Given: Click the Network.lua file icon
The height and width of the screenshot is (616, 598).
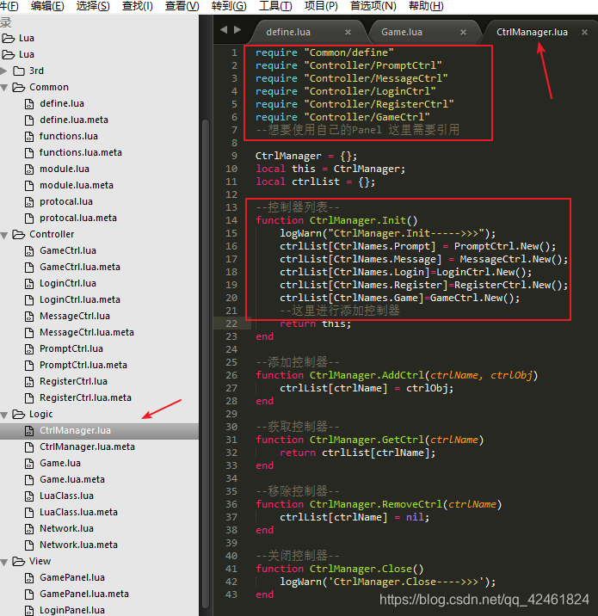Looking at the screenshot, I should coord(29,529).
